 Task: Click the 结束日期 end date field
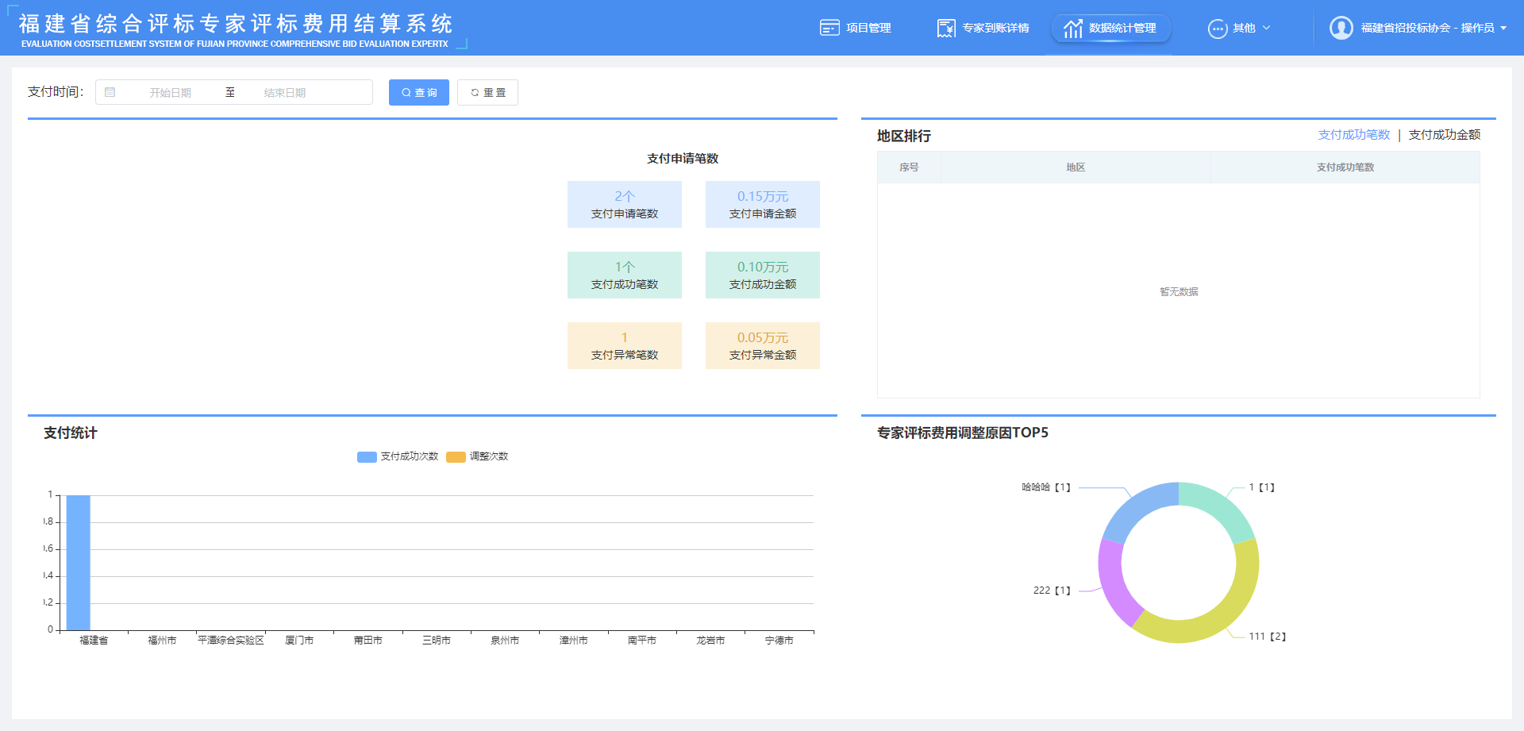click(x=284, y=93)
